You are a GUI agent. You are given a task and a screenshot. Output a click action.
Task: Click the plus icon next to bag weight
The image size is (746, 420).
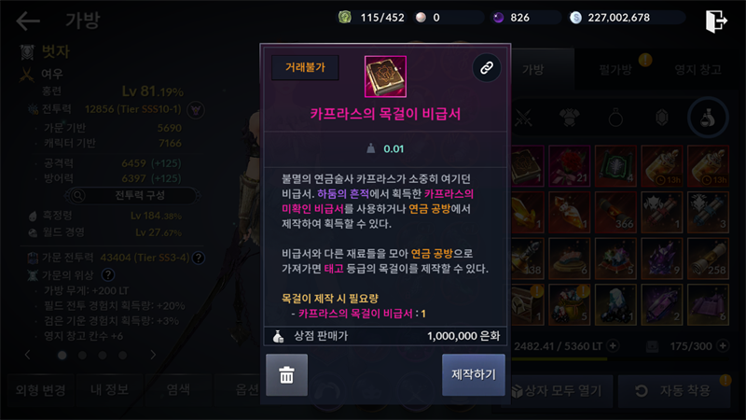point(614,345)
